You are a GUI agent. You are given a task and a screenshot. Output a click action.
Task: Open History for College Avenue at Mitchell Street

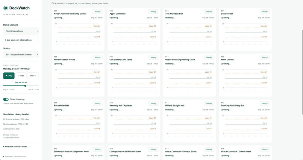click(x=153, y=150)
